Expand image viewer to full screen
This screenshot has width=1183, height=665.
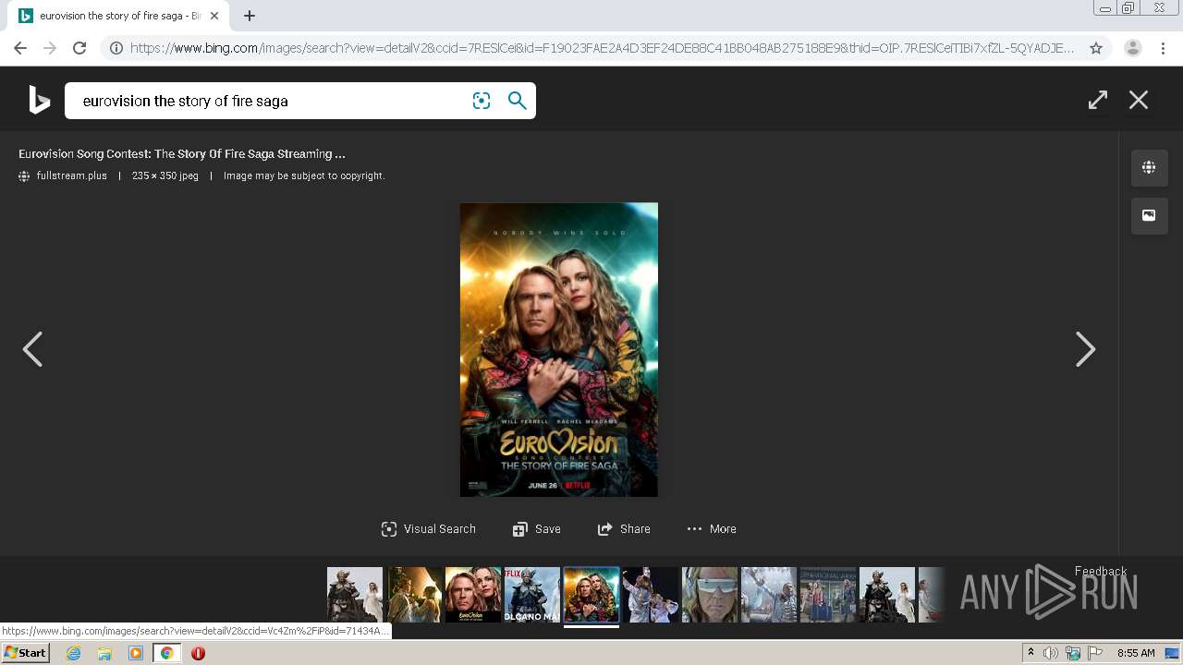1098,100
